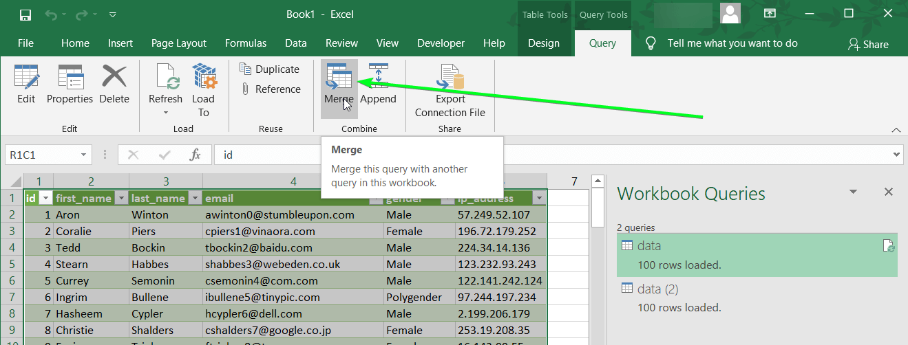908x345 pixels.
Task: Click the Insert Function fx icon
Action: point(196,155)
